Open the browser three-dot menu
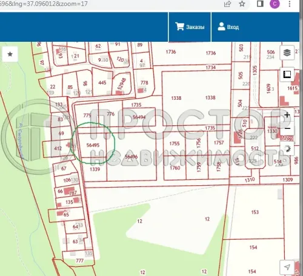303x276 pixels. 290,4
